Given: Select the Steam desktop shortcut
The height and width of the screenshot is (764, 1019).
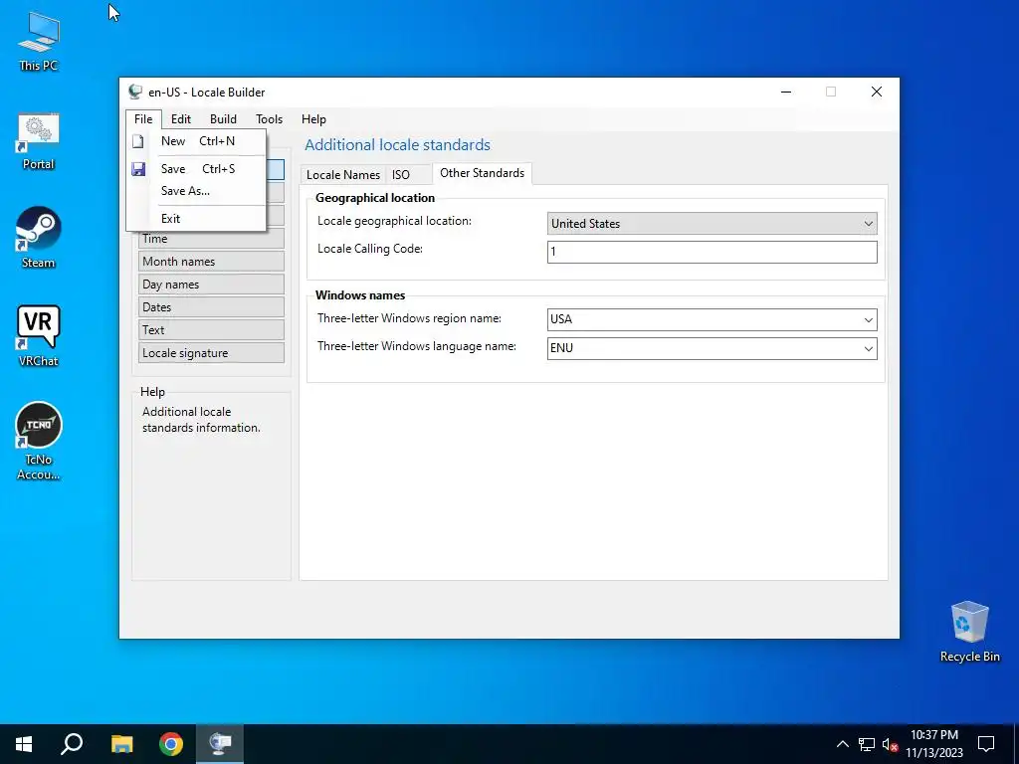Looking at the screenshot, I should pos(39,237).
